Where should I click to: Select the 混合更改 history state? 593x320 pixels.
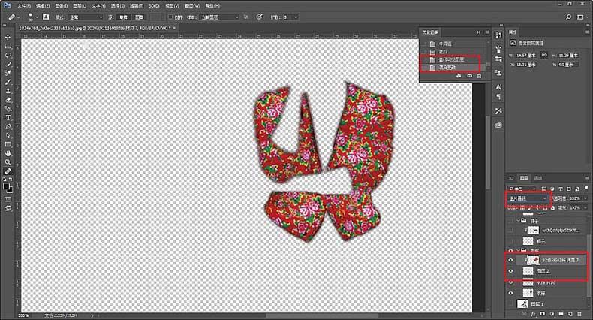pyautogui.click(x=446, y=68)
